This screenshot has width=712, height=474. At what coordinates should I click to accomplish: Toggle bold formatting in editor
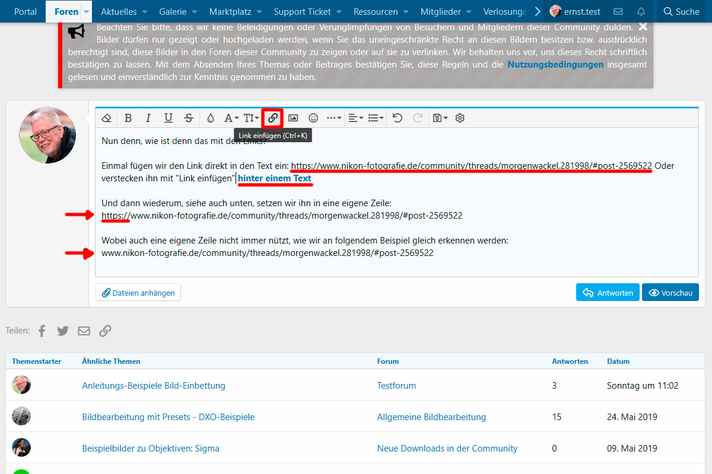point(128,118)
